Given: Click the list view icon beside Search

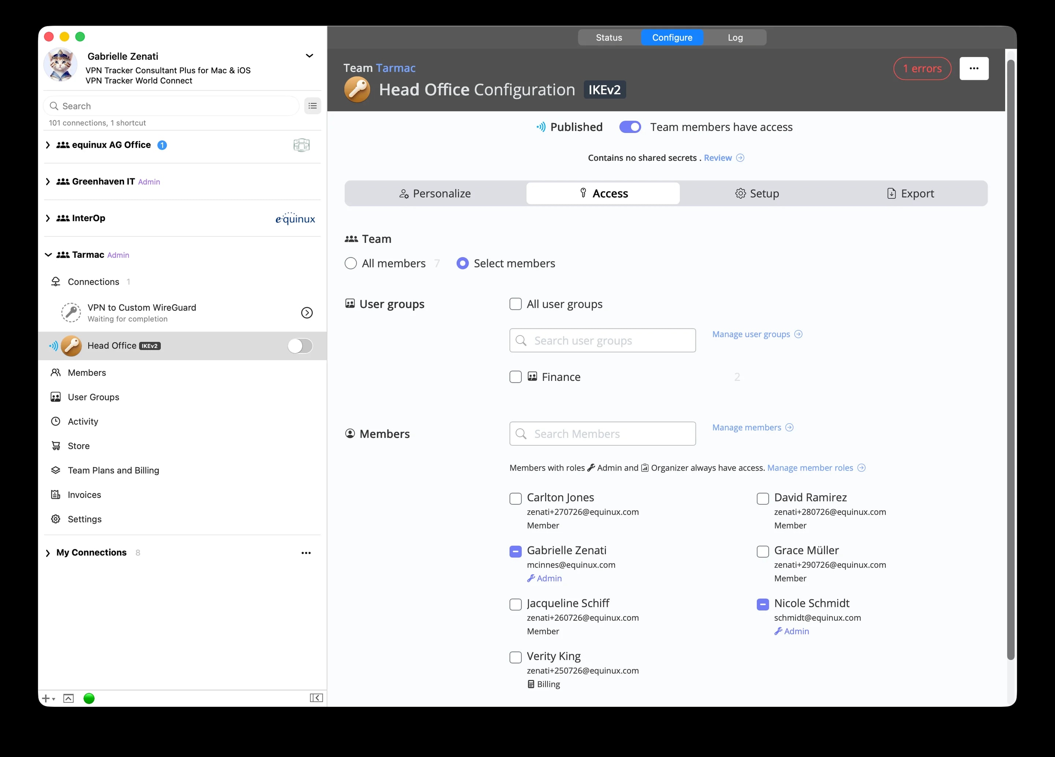Looking at the screenshot, I should click(x=312, y=106).
